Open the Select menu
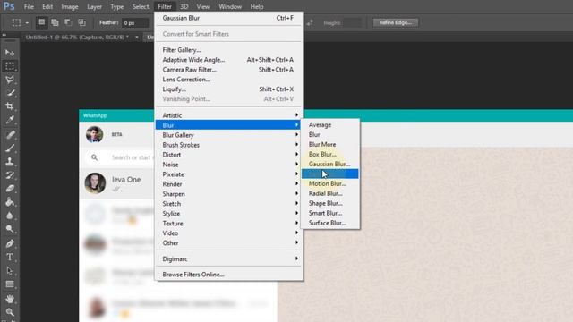The image size is (573, 322). (x=141, y=6)
